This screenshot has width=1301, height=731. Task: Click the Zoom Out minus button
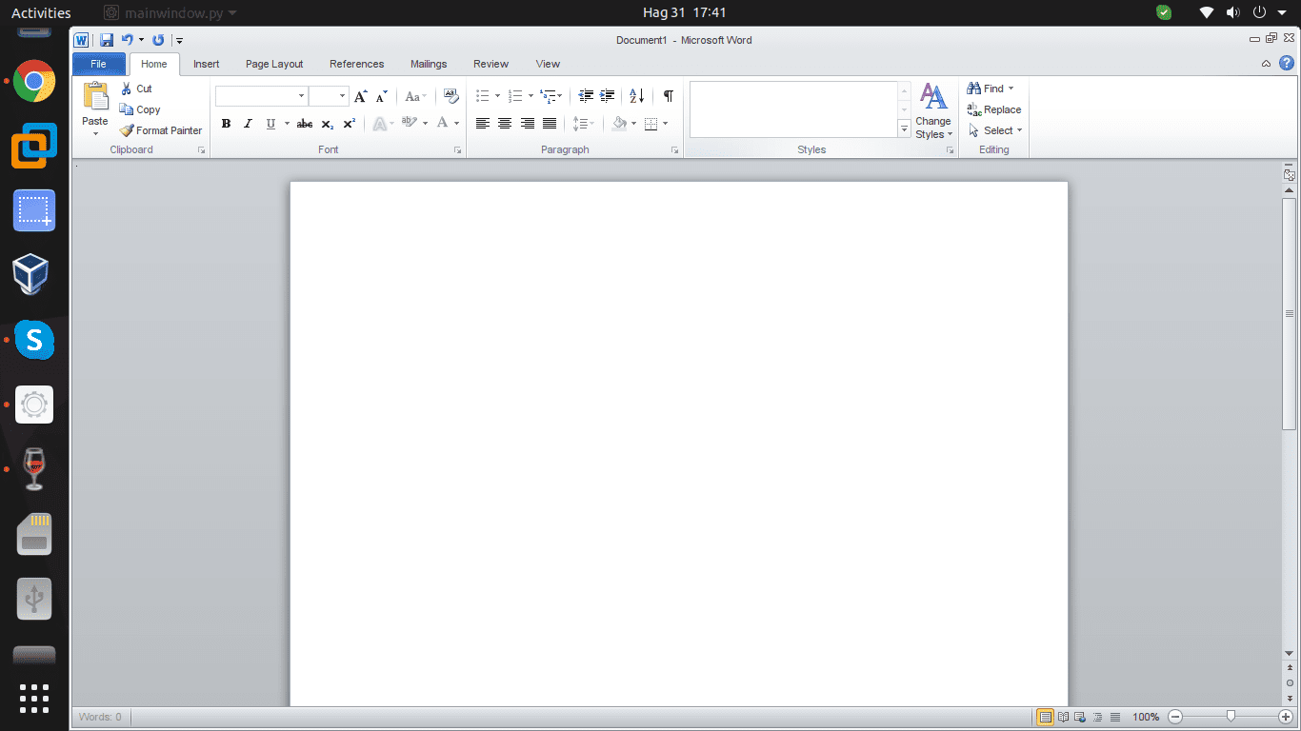[1175, 717]
